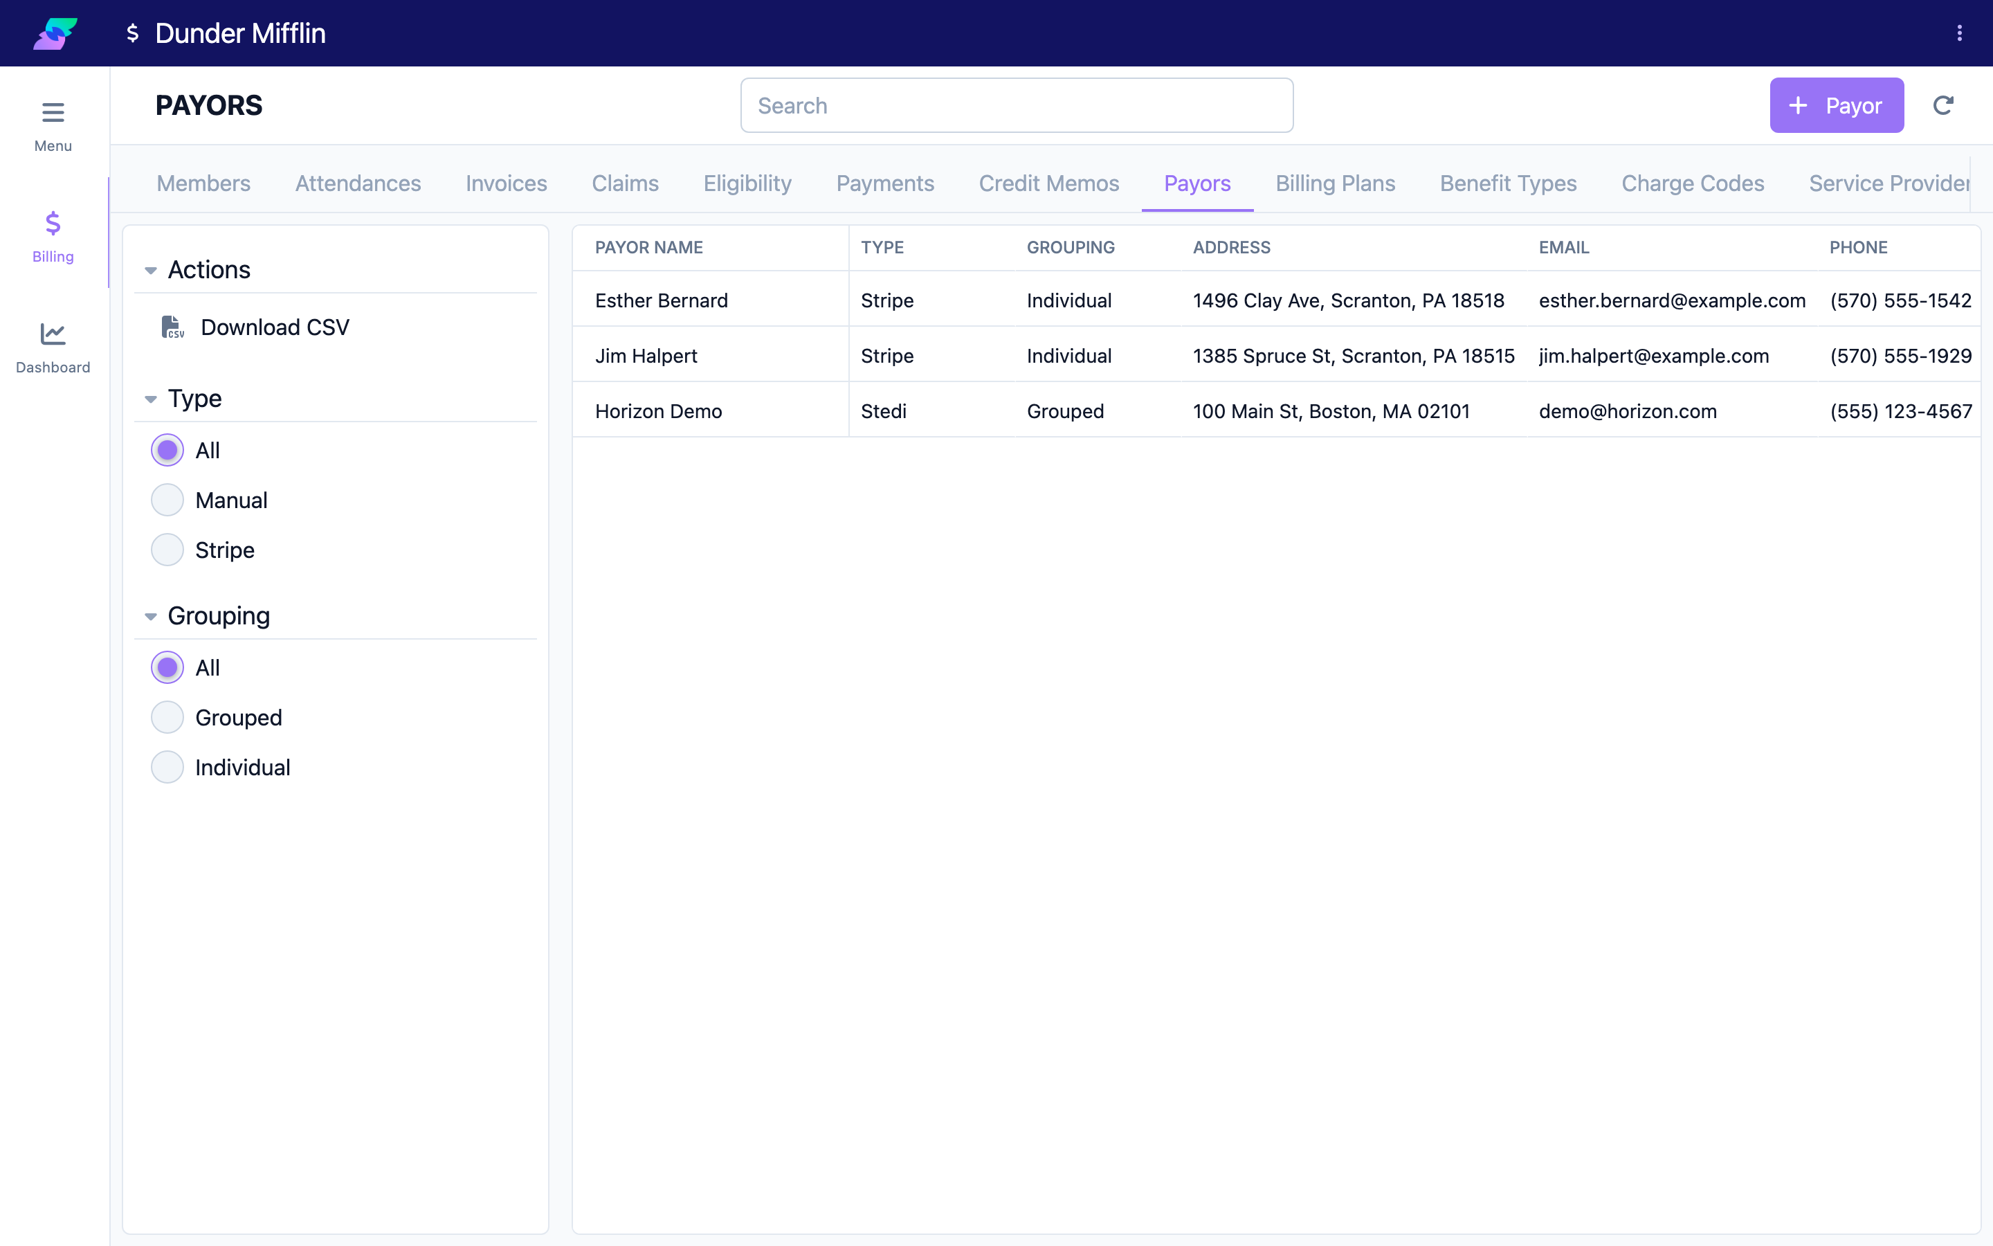Click the dollar icon beside Dunder Mifflin
This screenshot has height=1246, width=1993.
coord(131,33)
